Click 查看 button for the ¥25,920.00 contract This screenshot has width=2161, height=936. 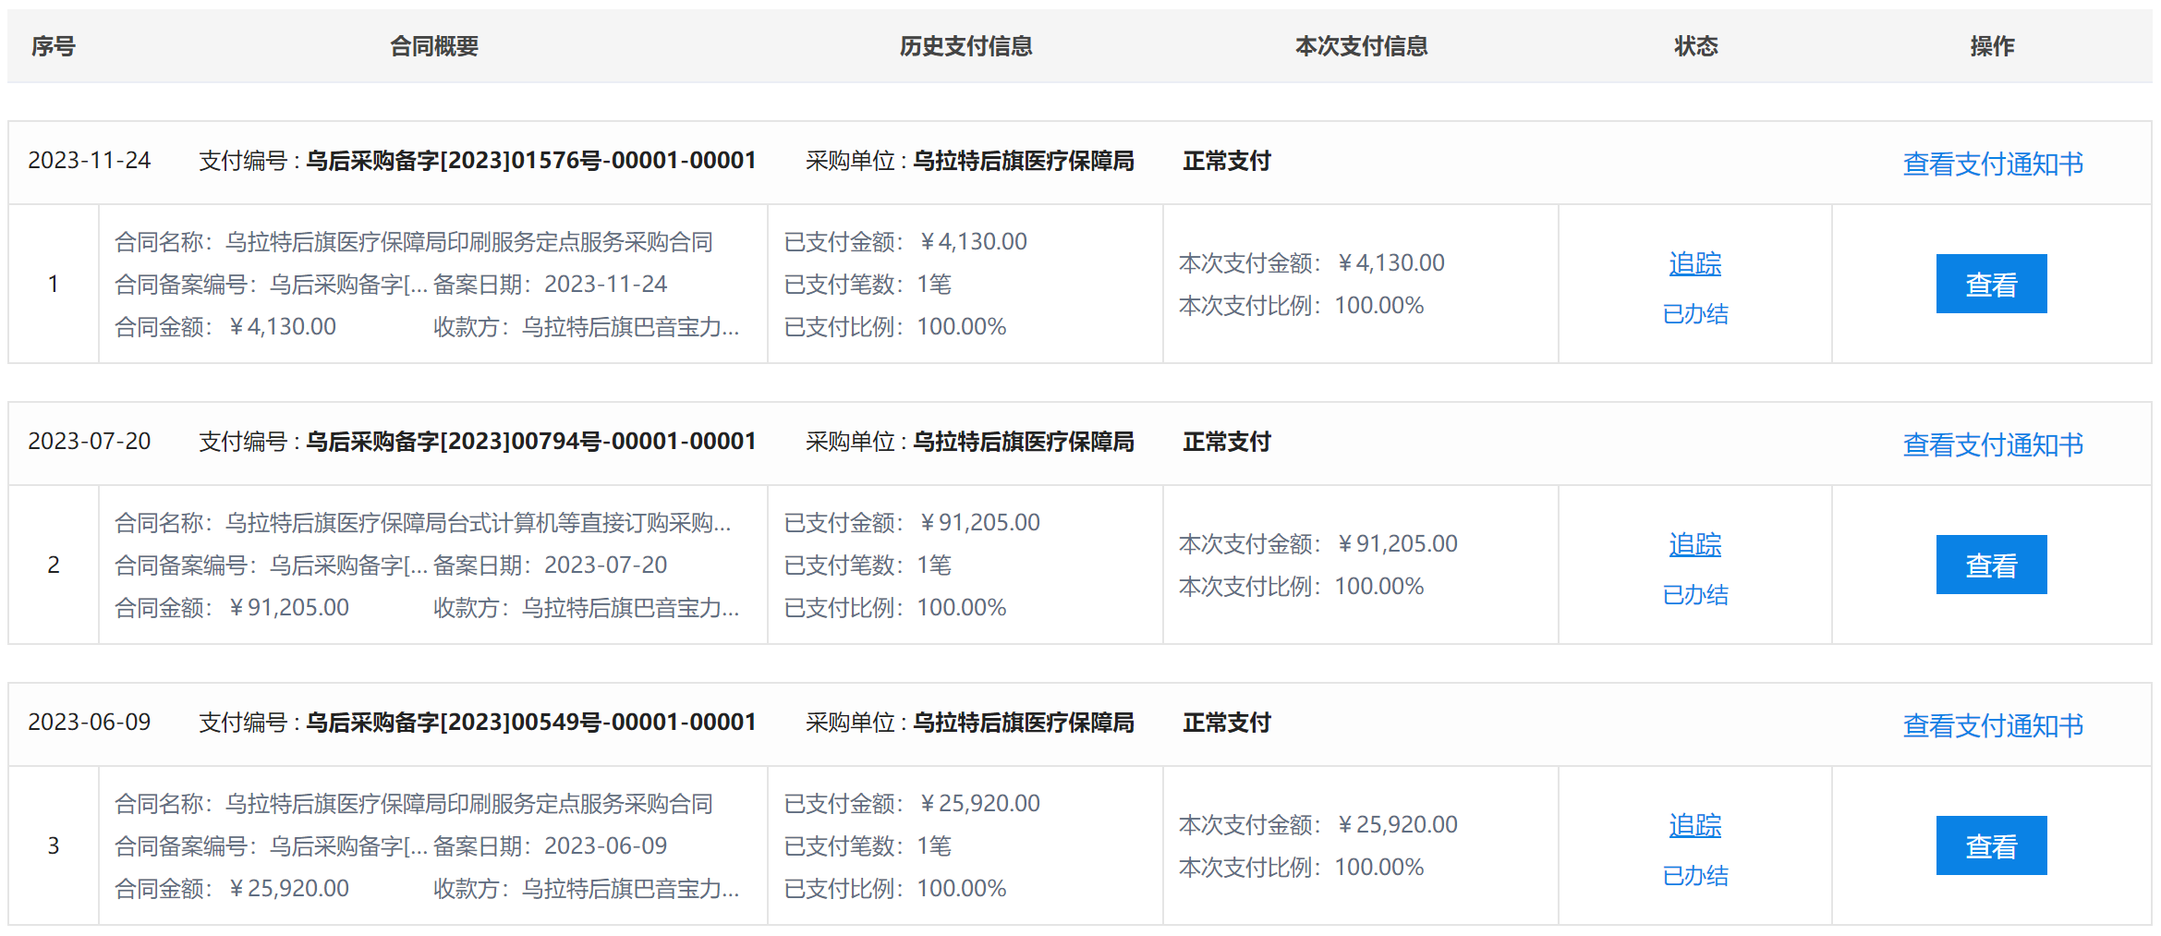[x=1991, y=845]
